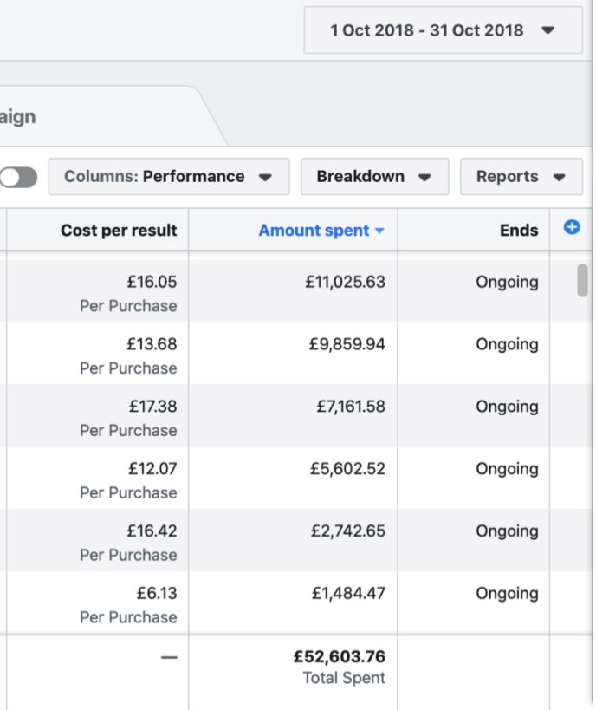Sort by the Cost per result column

(119, 231)
